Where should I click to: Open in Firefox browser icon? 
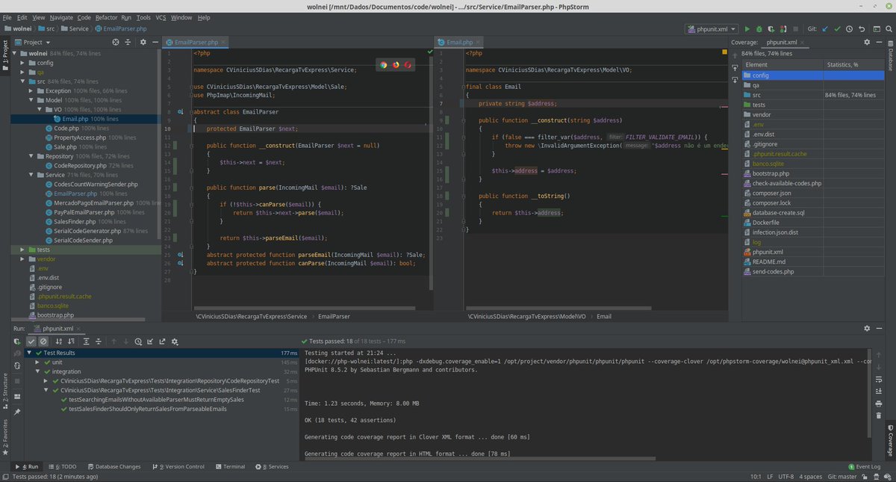pos(396,65)
